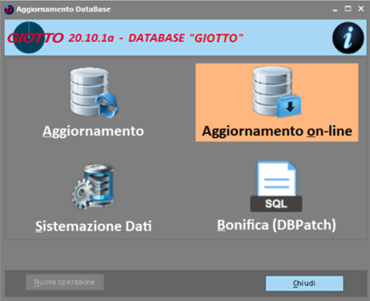Click the Aggiornamento on-line database download icon
Screen dimensions: 370x301
pos(276,91)
